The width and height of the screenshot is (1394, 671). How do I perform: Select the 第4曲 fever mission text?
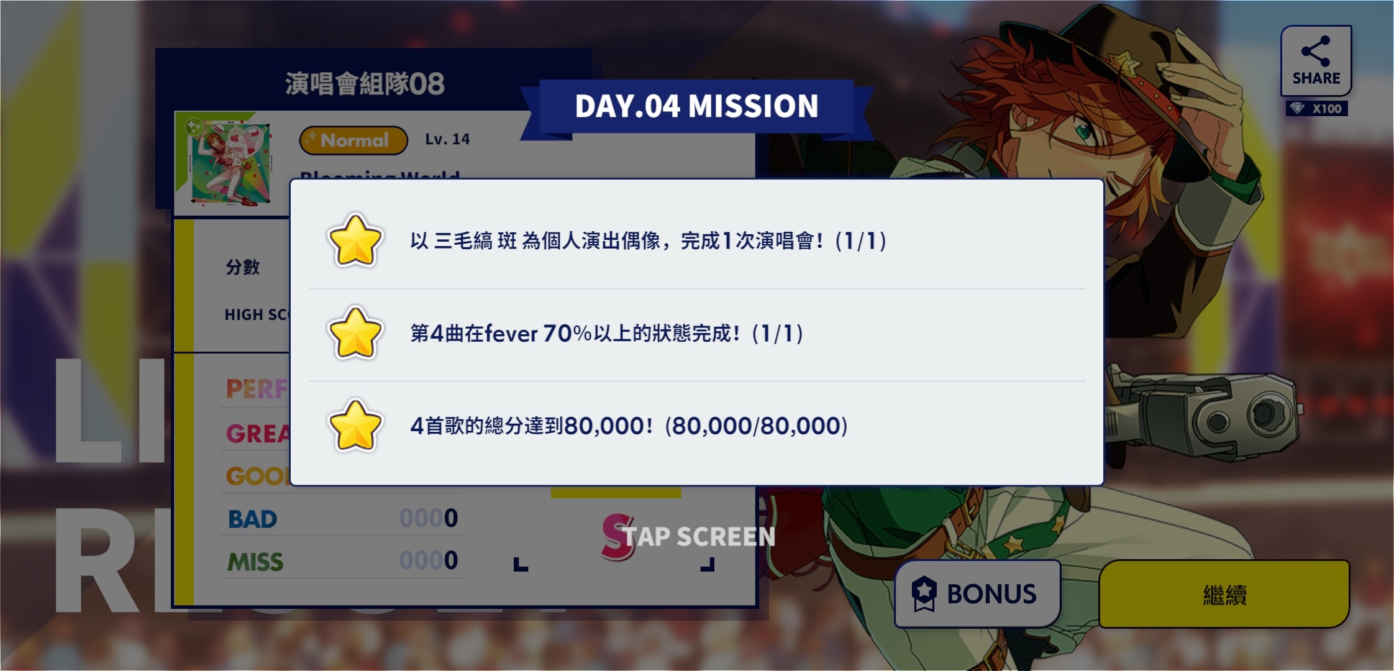click(607, 334)
